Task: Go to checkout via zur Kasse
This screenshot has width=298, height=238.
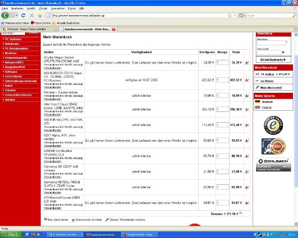Action: 267,81
